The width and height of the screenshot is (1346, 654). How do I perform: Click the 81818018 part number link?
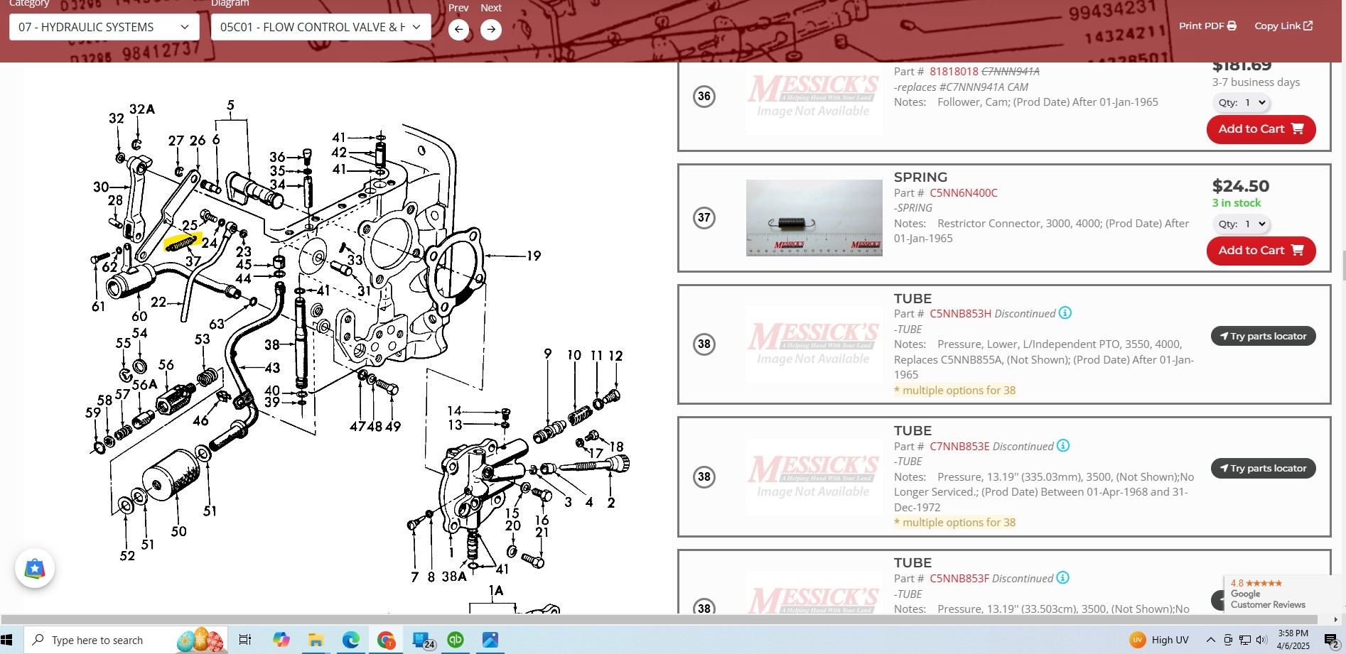954,72
